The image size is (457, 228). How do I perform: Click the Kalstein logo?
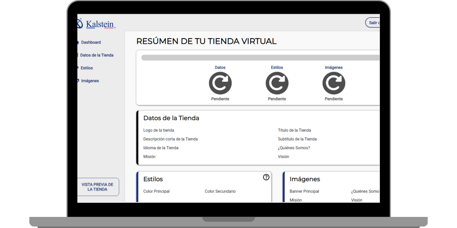click(96, 24)
